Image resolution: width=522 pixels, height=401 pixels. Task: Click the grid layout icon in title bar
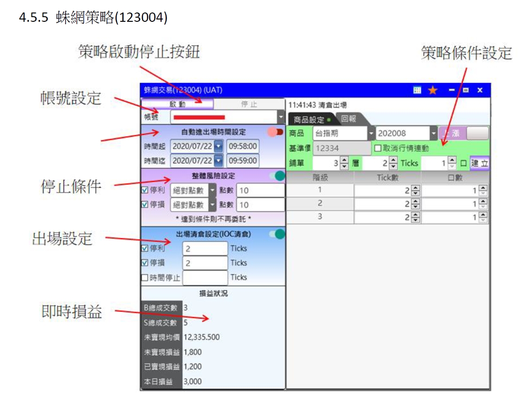(417, 90)
